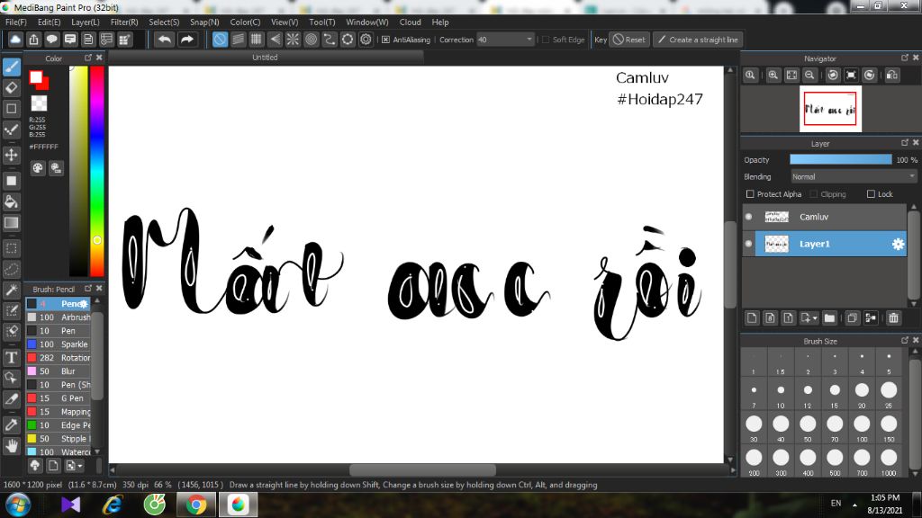The height and width of the screenshot is (518, 922).
Task: Select the Airbrush brush
Action: click(59, 317)
